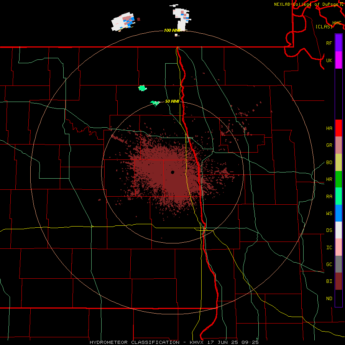Click the Hydrometeor Classification KMVX title caption
This screenshot has height=345, width=345.
174,342
